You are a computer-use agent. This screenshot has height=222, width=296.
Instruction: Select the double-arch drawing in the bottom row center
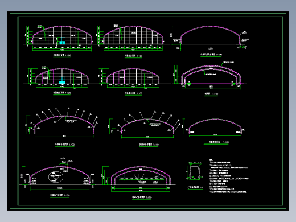coord(140,179)
